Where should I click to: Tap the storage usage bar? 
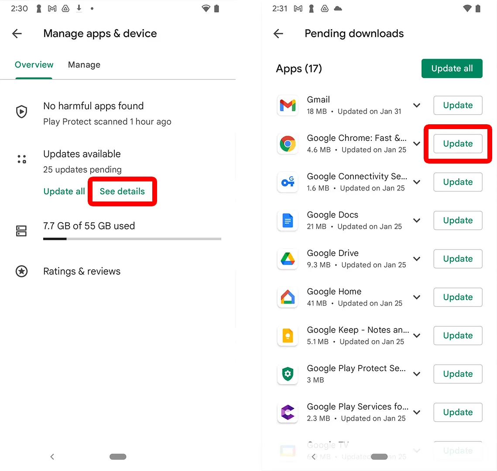click(x=132, y=239)
